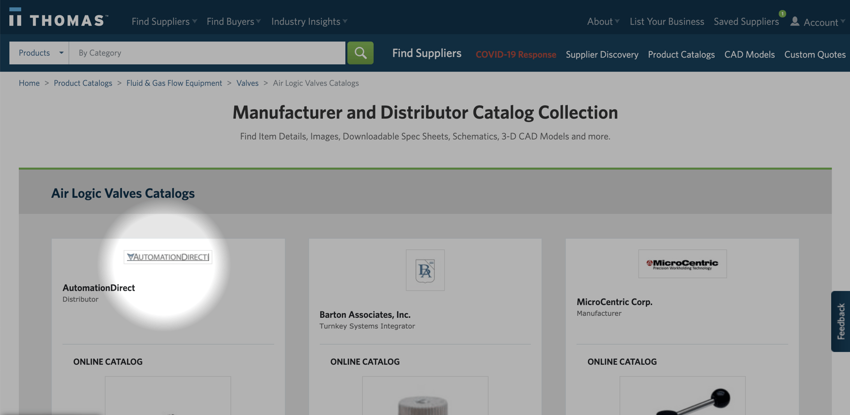Go to Home breadcrumb
Screen dimensions: 850x415
pyautogui.click(x=29, y=83)
